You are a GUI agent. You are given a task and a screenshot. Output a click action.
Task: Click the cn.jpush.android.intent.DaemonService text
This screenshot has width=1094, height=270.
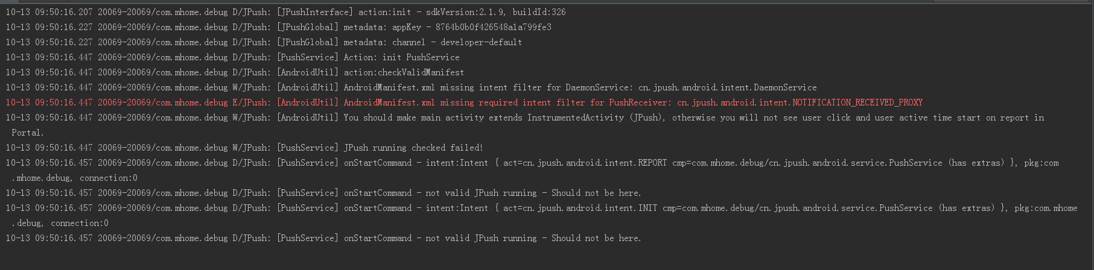[x=727, y=87]
